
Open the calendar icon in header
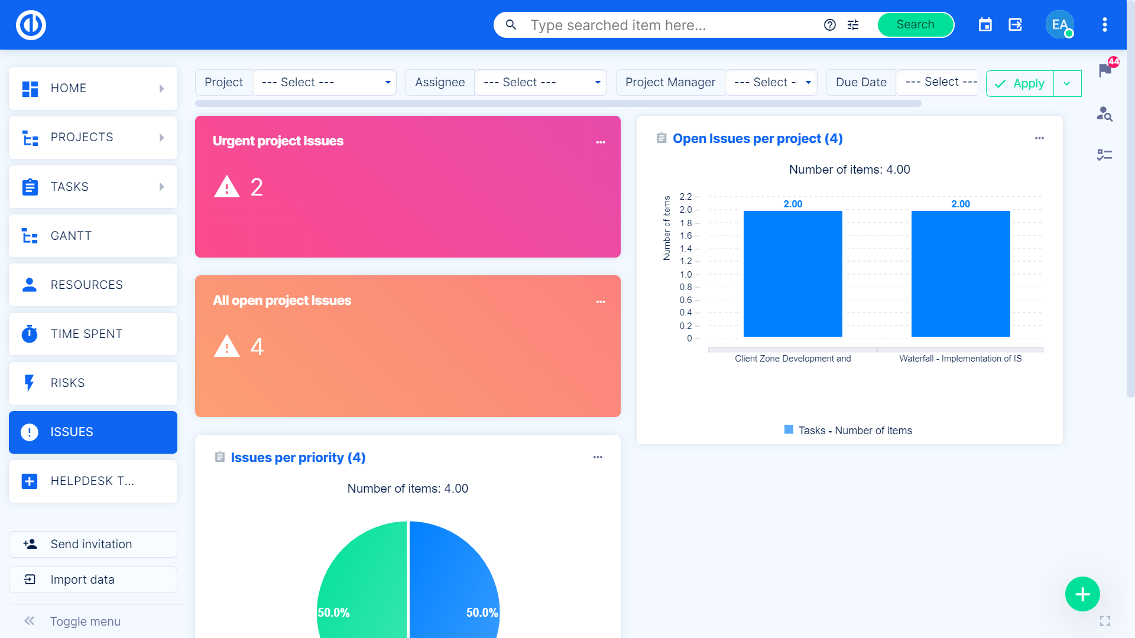[985, 25]
